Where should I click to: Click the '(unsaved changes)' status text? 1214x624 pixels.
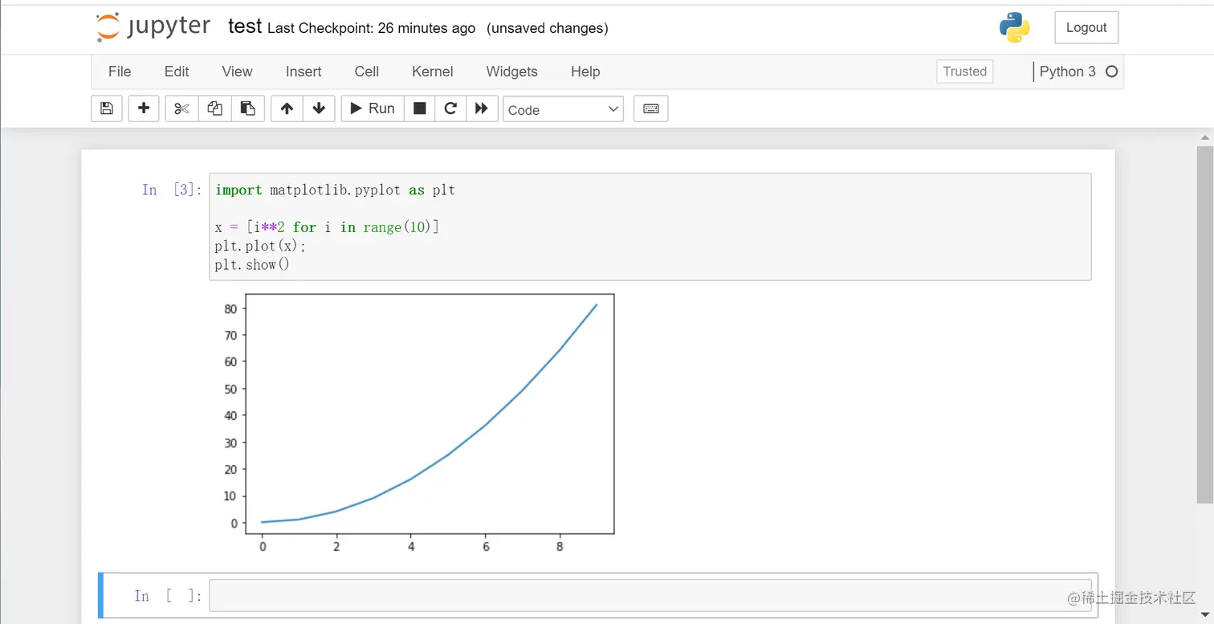pos(548,28)
